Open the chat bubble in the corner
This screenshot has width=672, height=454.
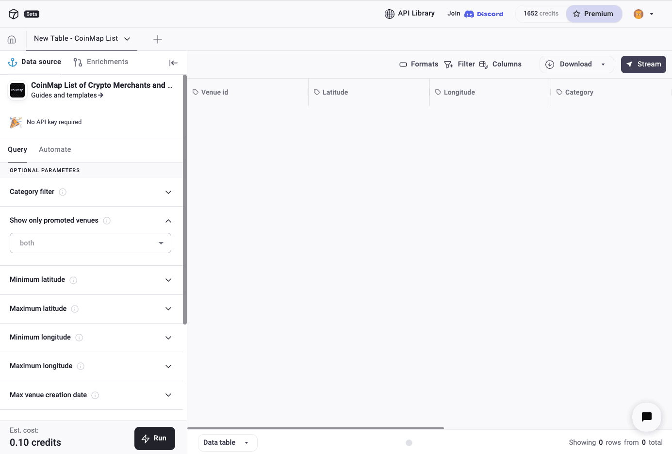(646, 417)
